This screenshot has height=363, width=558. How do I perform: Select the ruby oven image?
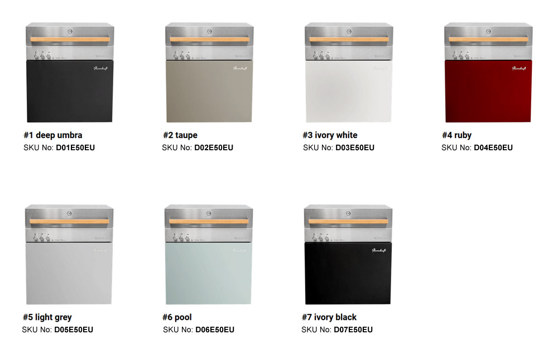coord(488,73)
